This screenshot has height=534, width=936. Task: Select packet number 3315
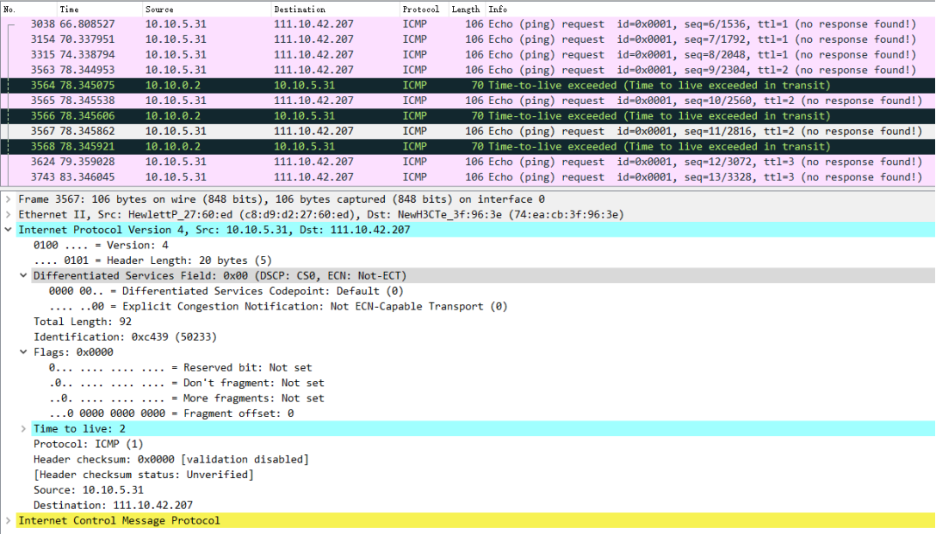[468, 54]
